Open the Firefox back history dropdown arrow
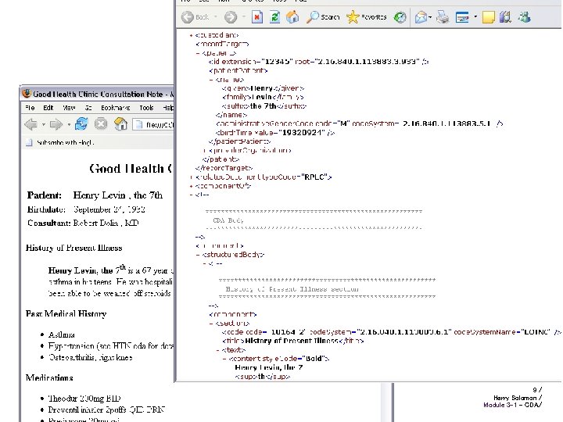Screen dimensions: 563x422 tap(44, 124)
